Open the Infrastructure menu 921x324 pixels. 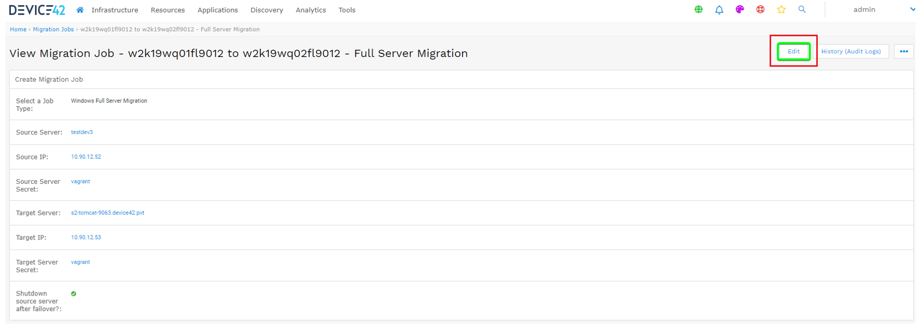(115, 10)
